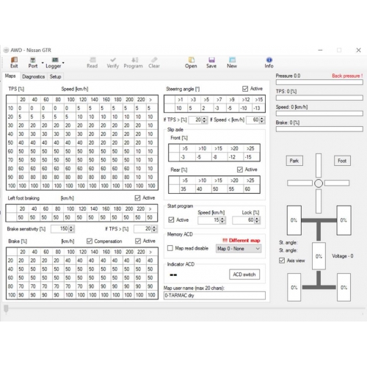367x367 pixels.
Task: Click the Read toolbar icon
Action: pyautogui.click(x=92, y=62)
